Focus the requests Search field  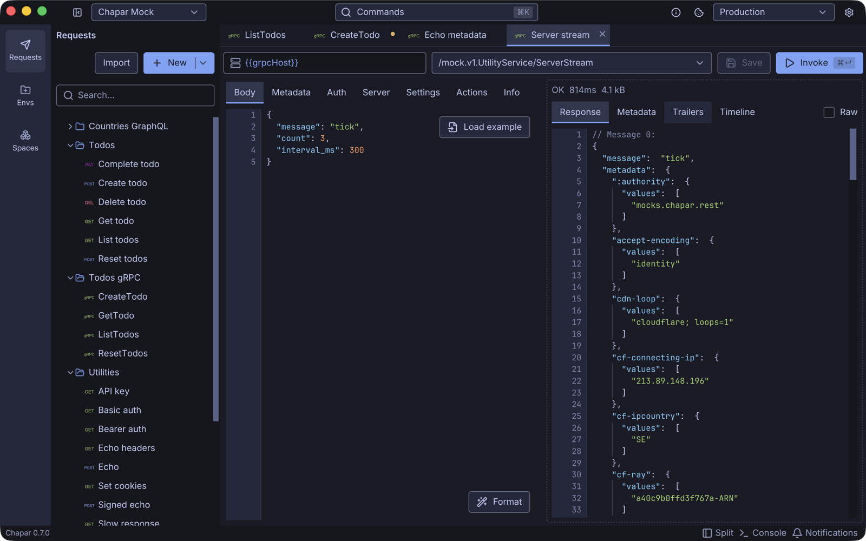[x=135, y=95]
